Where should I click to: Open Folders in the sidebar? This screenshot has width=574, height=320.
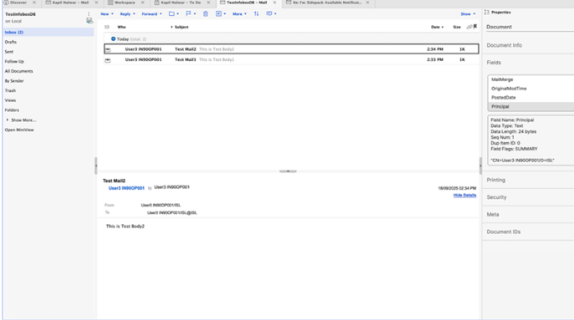[12, 110]
